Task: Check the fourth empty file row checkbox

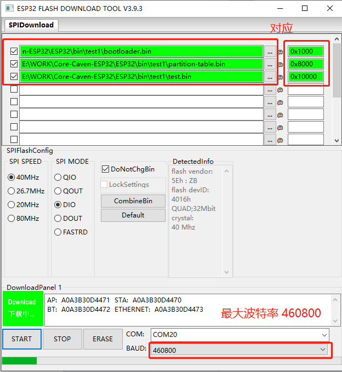Action: point(14,89)
